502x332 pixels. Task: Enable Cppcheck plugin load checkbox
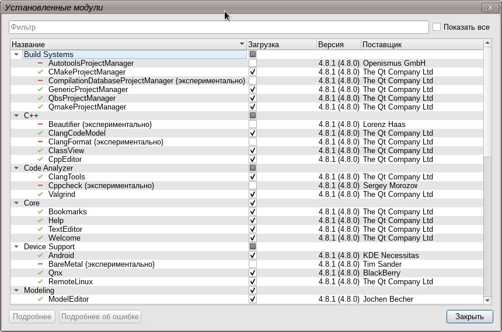tap(253, 185)
